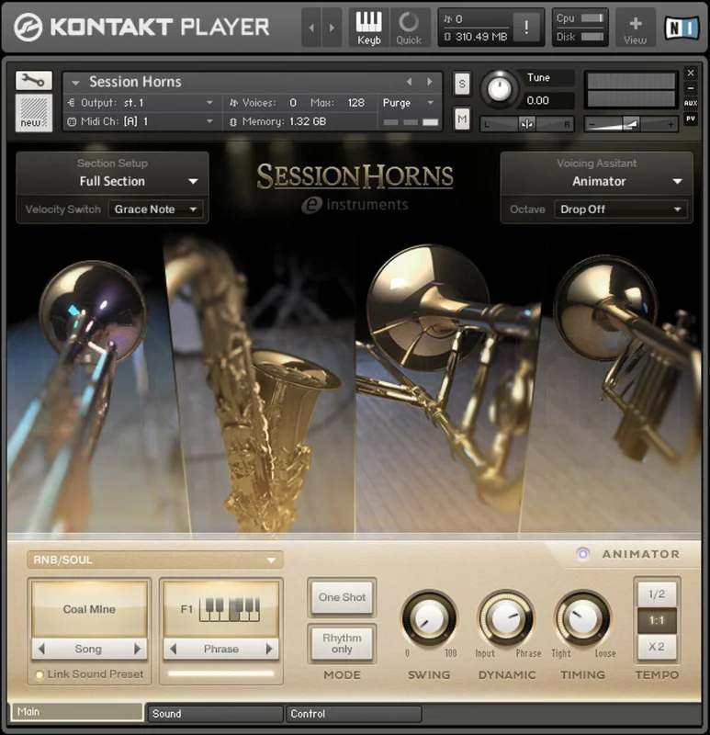Click the Swing knob
This screenshot has height=735, width=710.
(x=429, y=618)
